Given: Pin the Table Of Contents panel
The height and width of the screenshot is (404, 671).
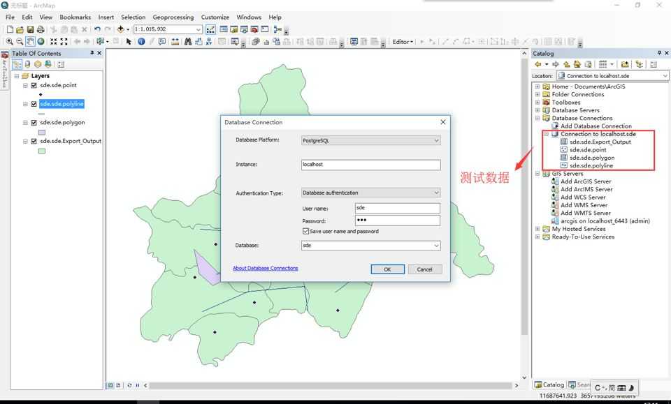Looking at the screenshot, I should (x=92, y=53).
